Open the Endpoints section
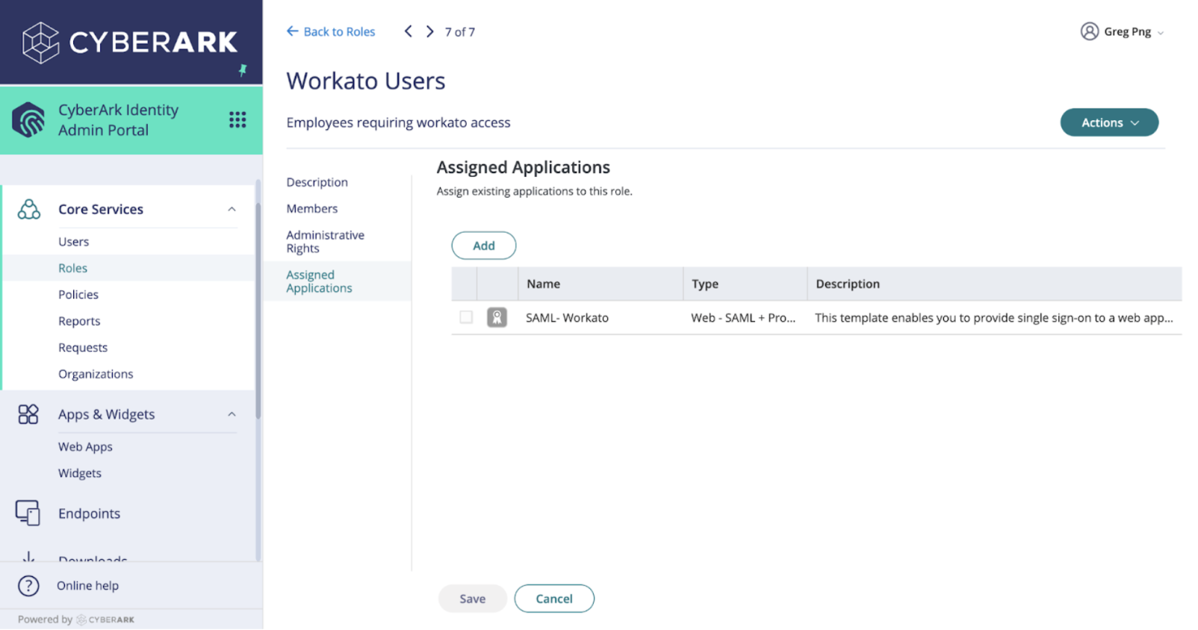 coord(89,514)
